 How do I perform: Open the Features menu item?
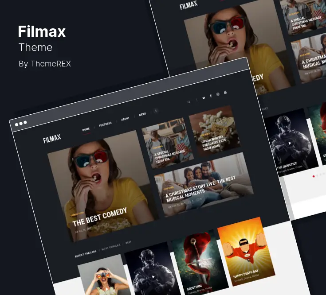106,124
